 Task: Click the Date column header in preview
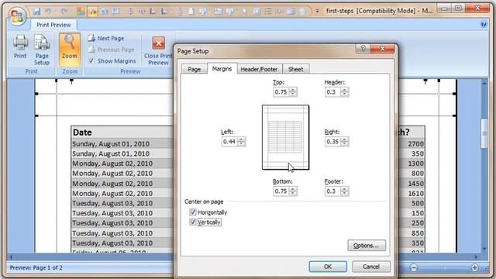click(x=82, y=133)
